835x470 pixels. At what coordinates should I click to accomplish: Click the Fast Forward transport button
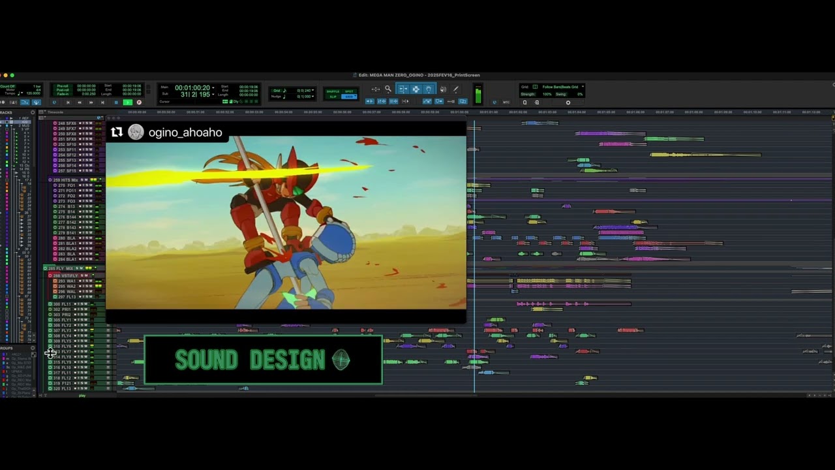91,102
